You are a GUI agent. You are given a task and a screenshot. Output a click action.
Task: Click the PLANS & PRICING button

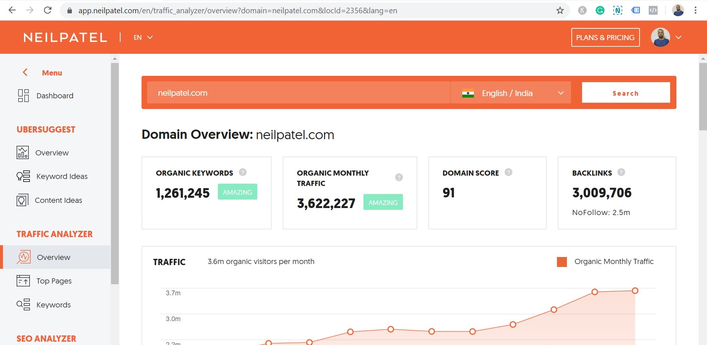click(x=605, y=38)
